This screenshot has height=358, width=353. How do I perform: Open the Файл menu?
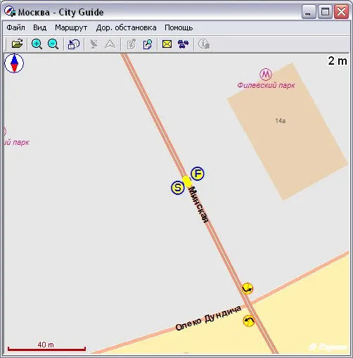[15, 27]
